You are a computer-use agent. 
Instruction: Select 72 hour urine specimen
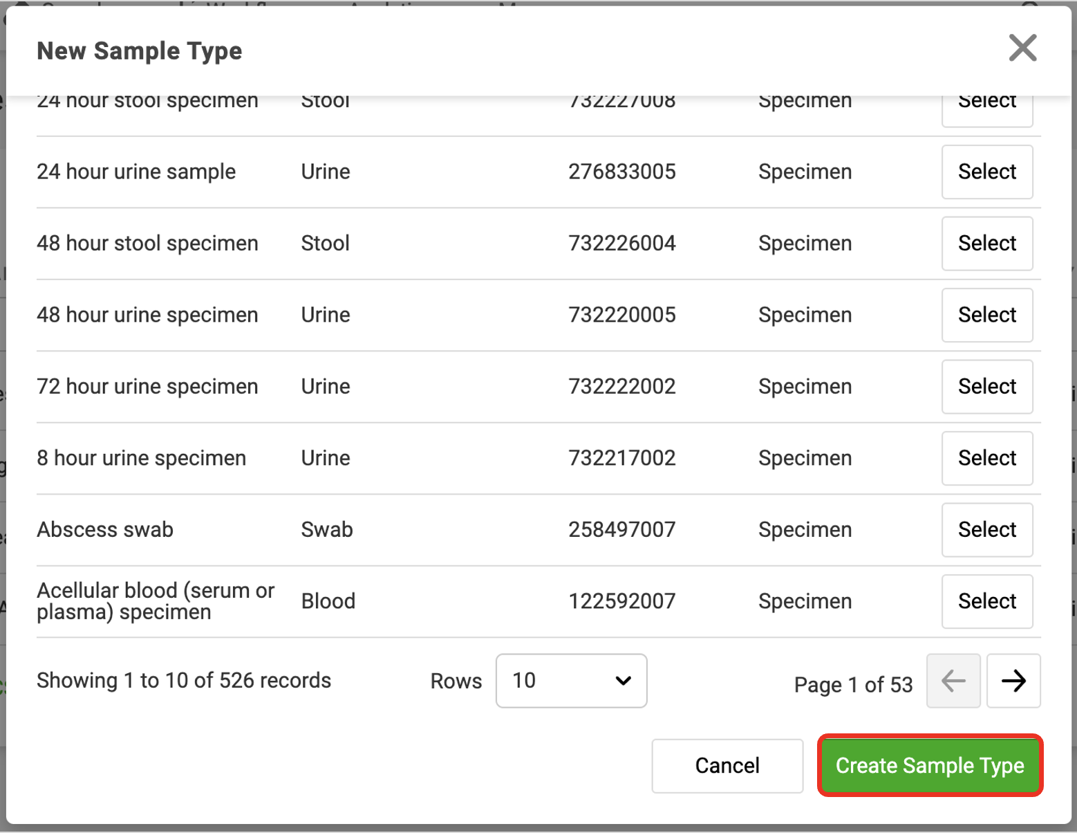pos(987,387)
